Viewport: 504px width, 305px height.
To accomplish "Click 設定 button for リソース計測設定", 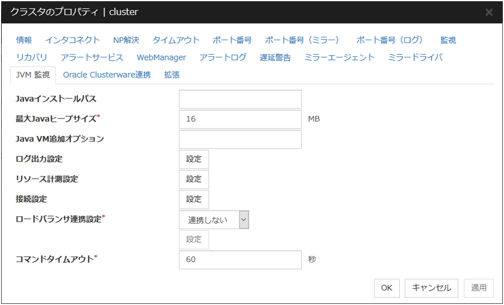I will point(193,179).
